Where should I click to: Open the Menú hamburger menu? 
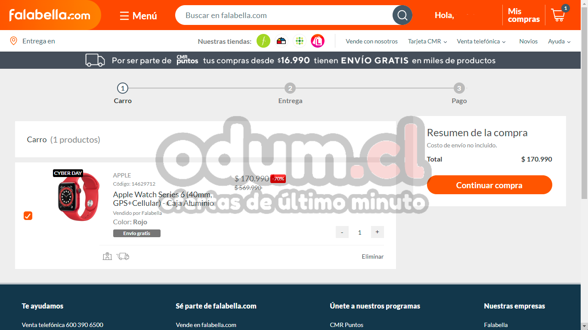point(138,16)
